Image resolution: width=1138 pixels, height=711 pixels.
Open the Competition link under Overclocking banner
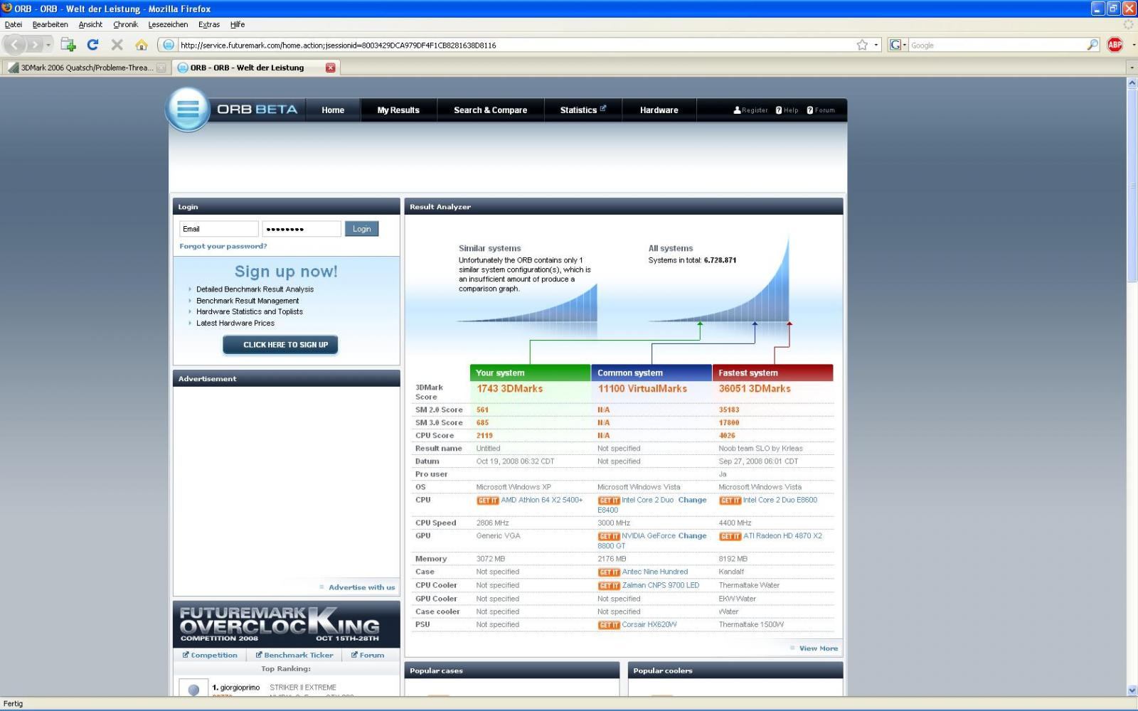210,656
